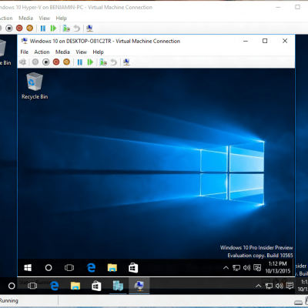
Task: Open Start menu on the innermost taskbar
Action: [x=28, y=268]
